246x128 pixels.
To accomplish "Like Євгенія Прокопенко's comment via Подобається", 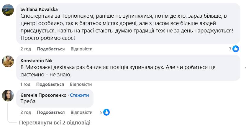I will pyautogui.click(x=51, y=112).
